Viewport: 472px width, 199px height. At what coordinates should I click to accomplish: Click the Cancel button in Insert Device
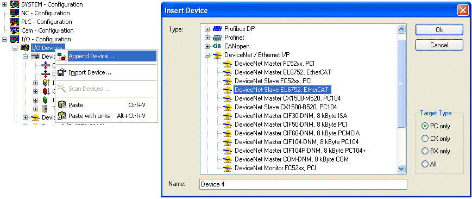[439, 45]
